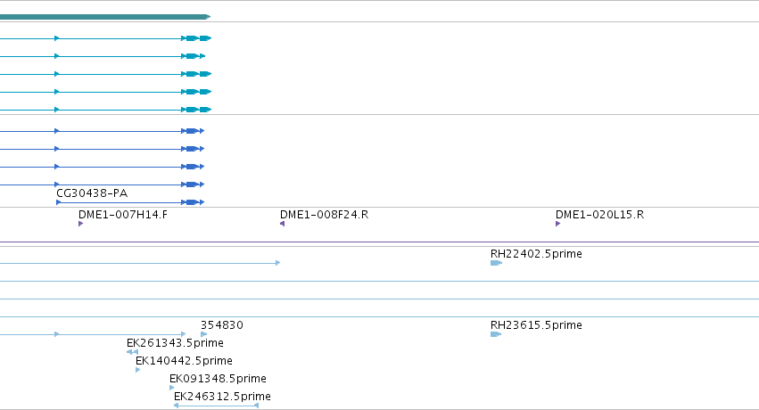Click the EK140442.5prime EST arrow
759x410 pixels.
coord(138,370)
